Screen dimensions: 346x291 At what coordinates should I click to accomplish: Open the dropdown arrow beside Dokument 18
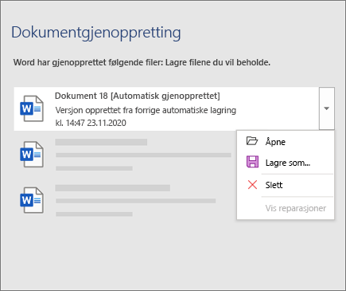point(327,108)
